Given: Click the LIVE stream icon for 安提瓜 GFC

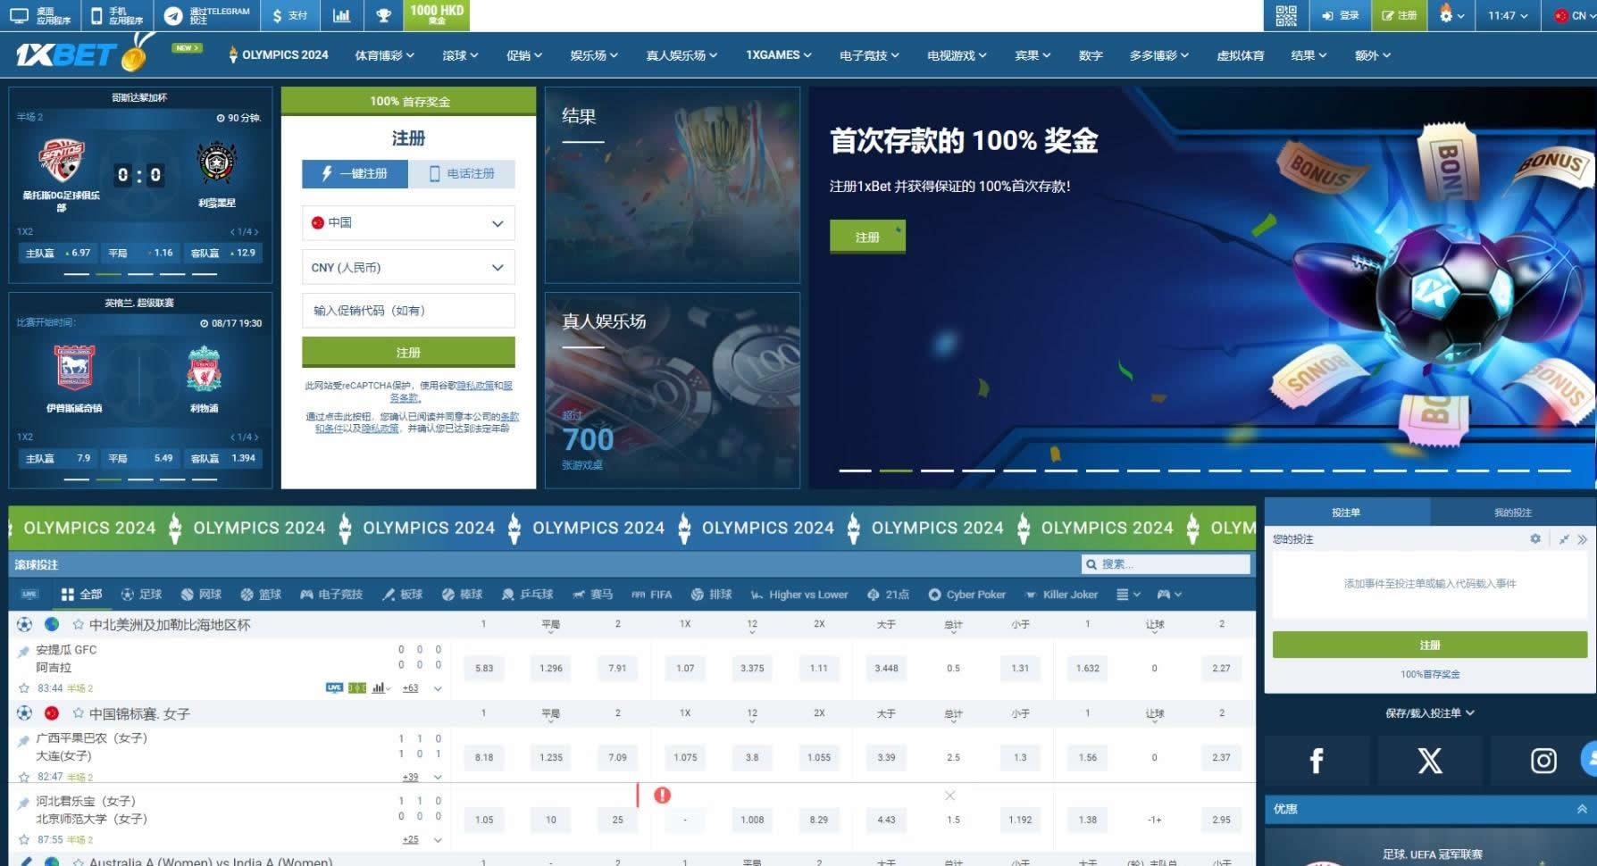Looking at the screenshot, I should point(334,687).
